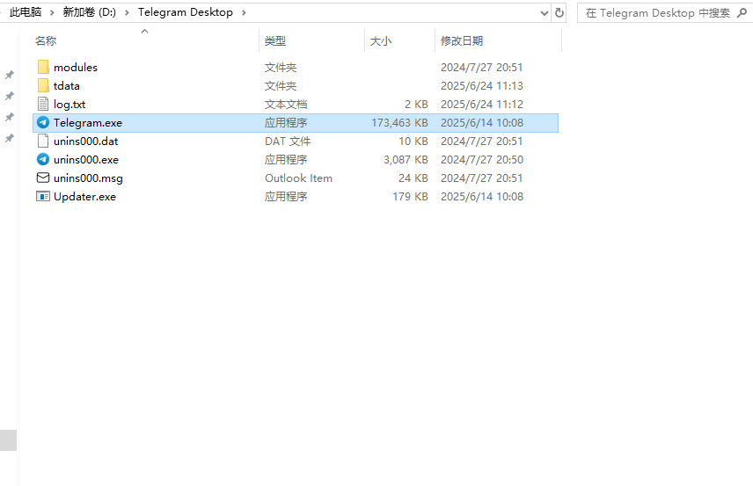Click the 173,463 KB size cell

click(399, 123)
